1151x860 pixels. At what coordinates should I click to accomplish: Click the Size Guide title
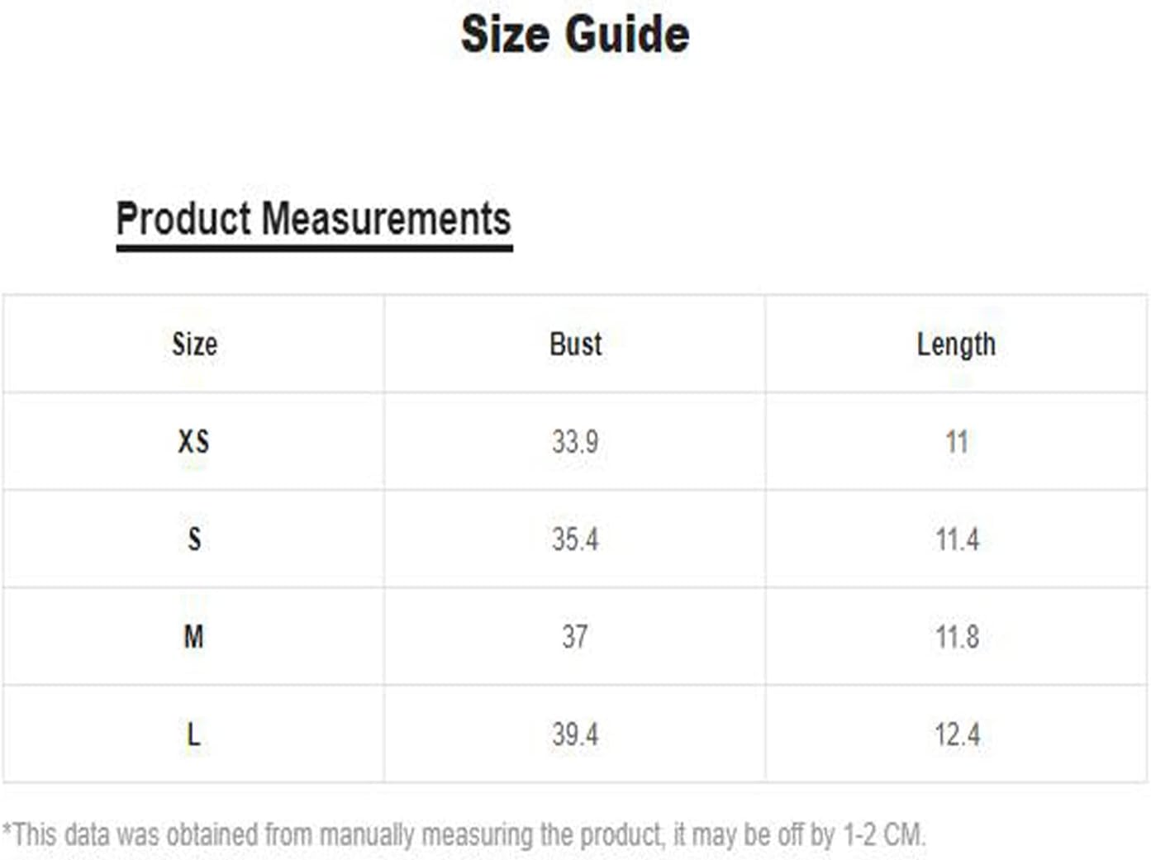pos(575,35)
